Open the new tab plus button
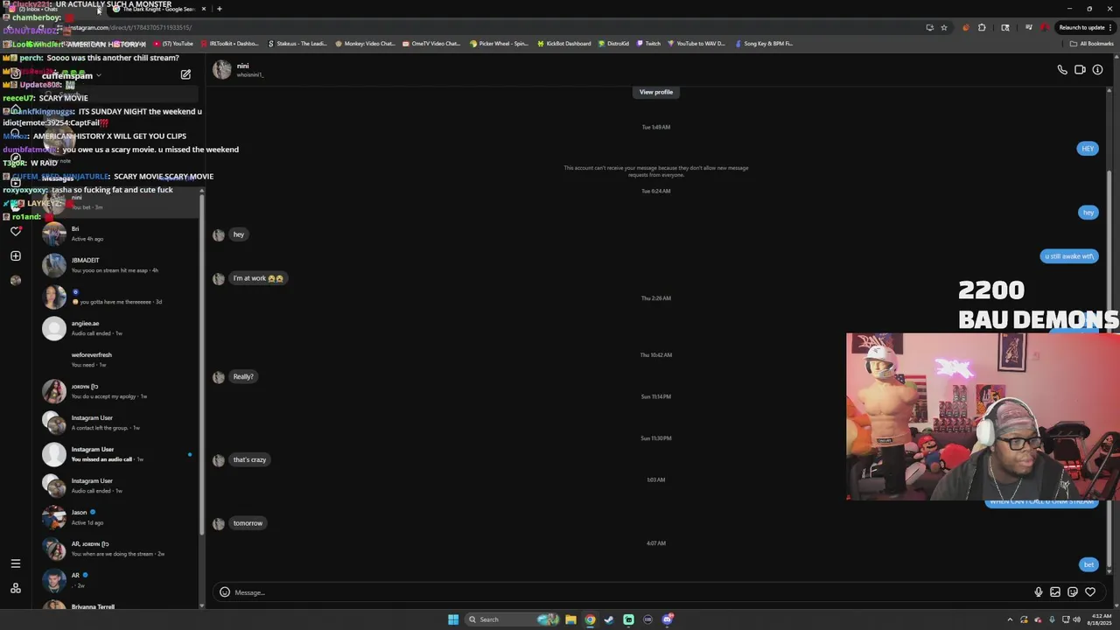Image resolution: width=1120 pixels, height=630 pixels. click(220, 9)
